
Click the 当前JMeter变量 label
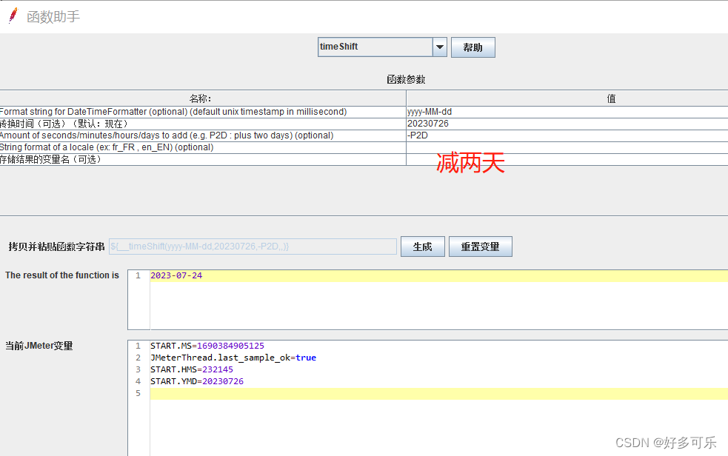point(39,346)
